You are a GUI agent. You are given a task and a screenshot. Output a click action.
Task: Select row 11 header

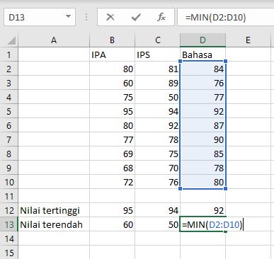(9, 196)
